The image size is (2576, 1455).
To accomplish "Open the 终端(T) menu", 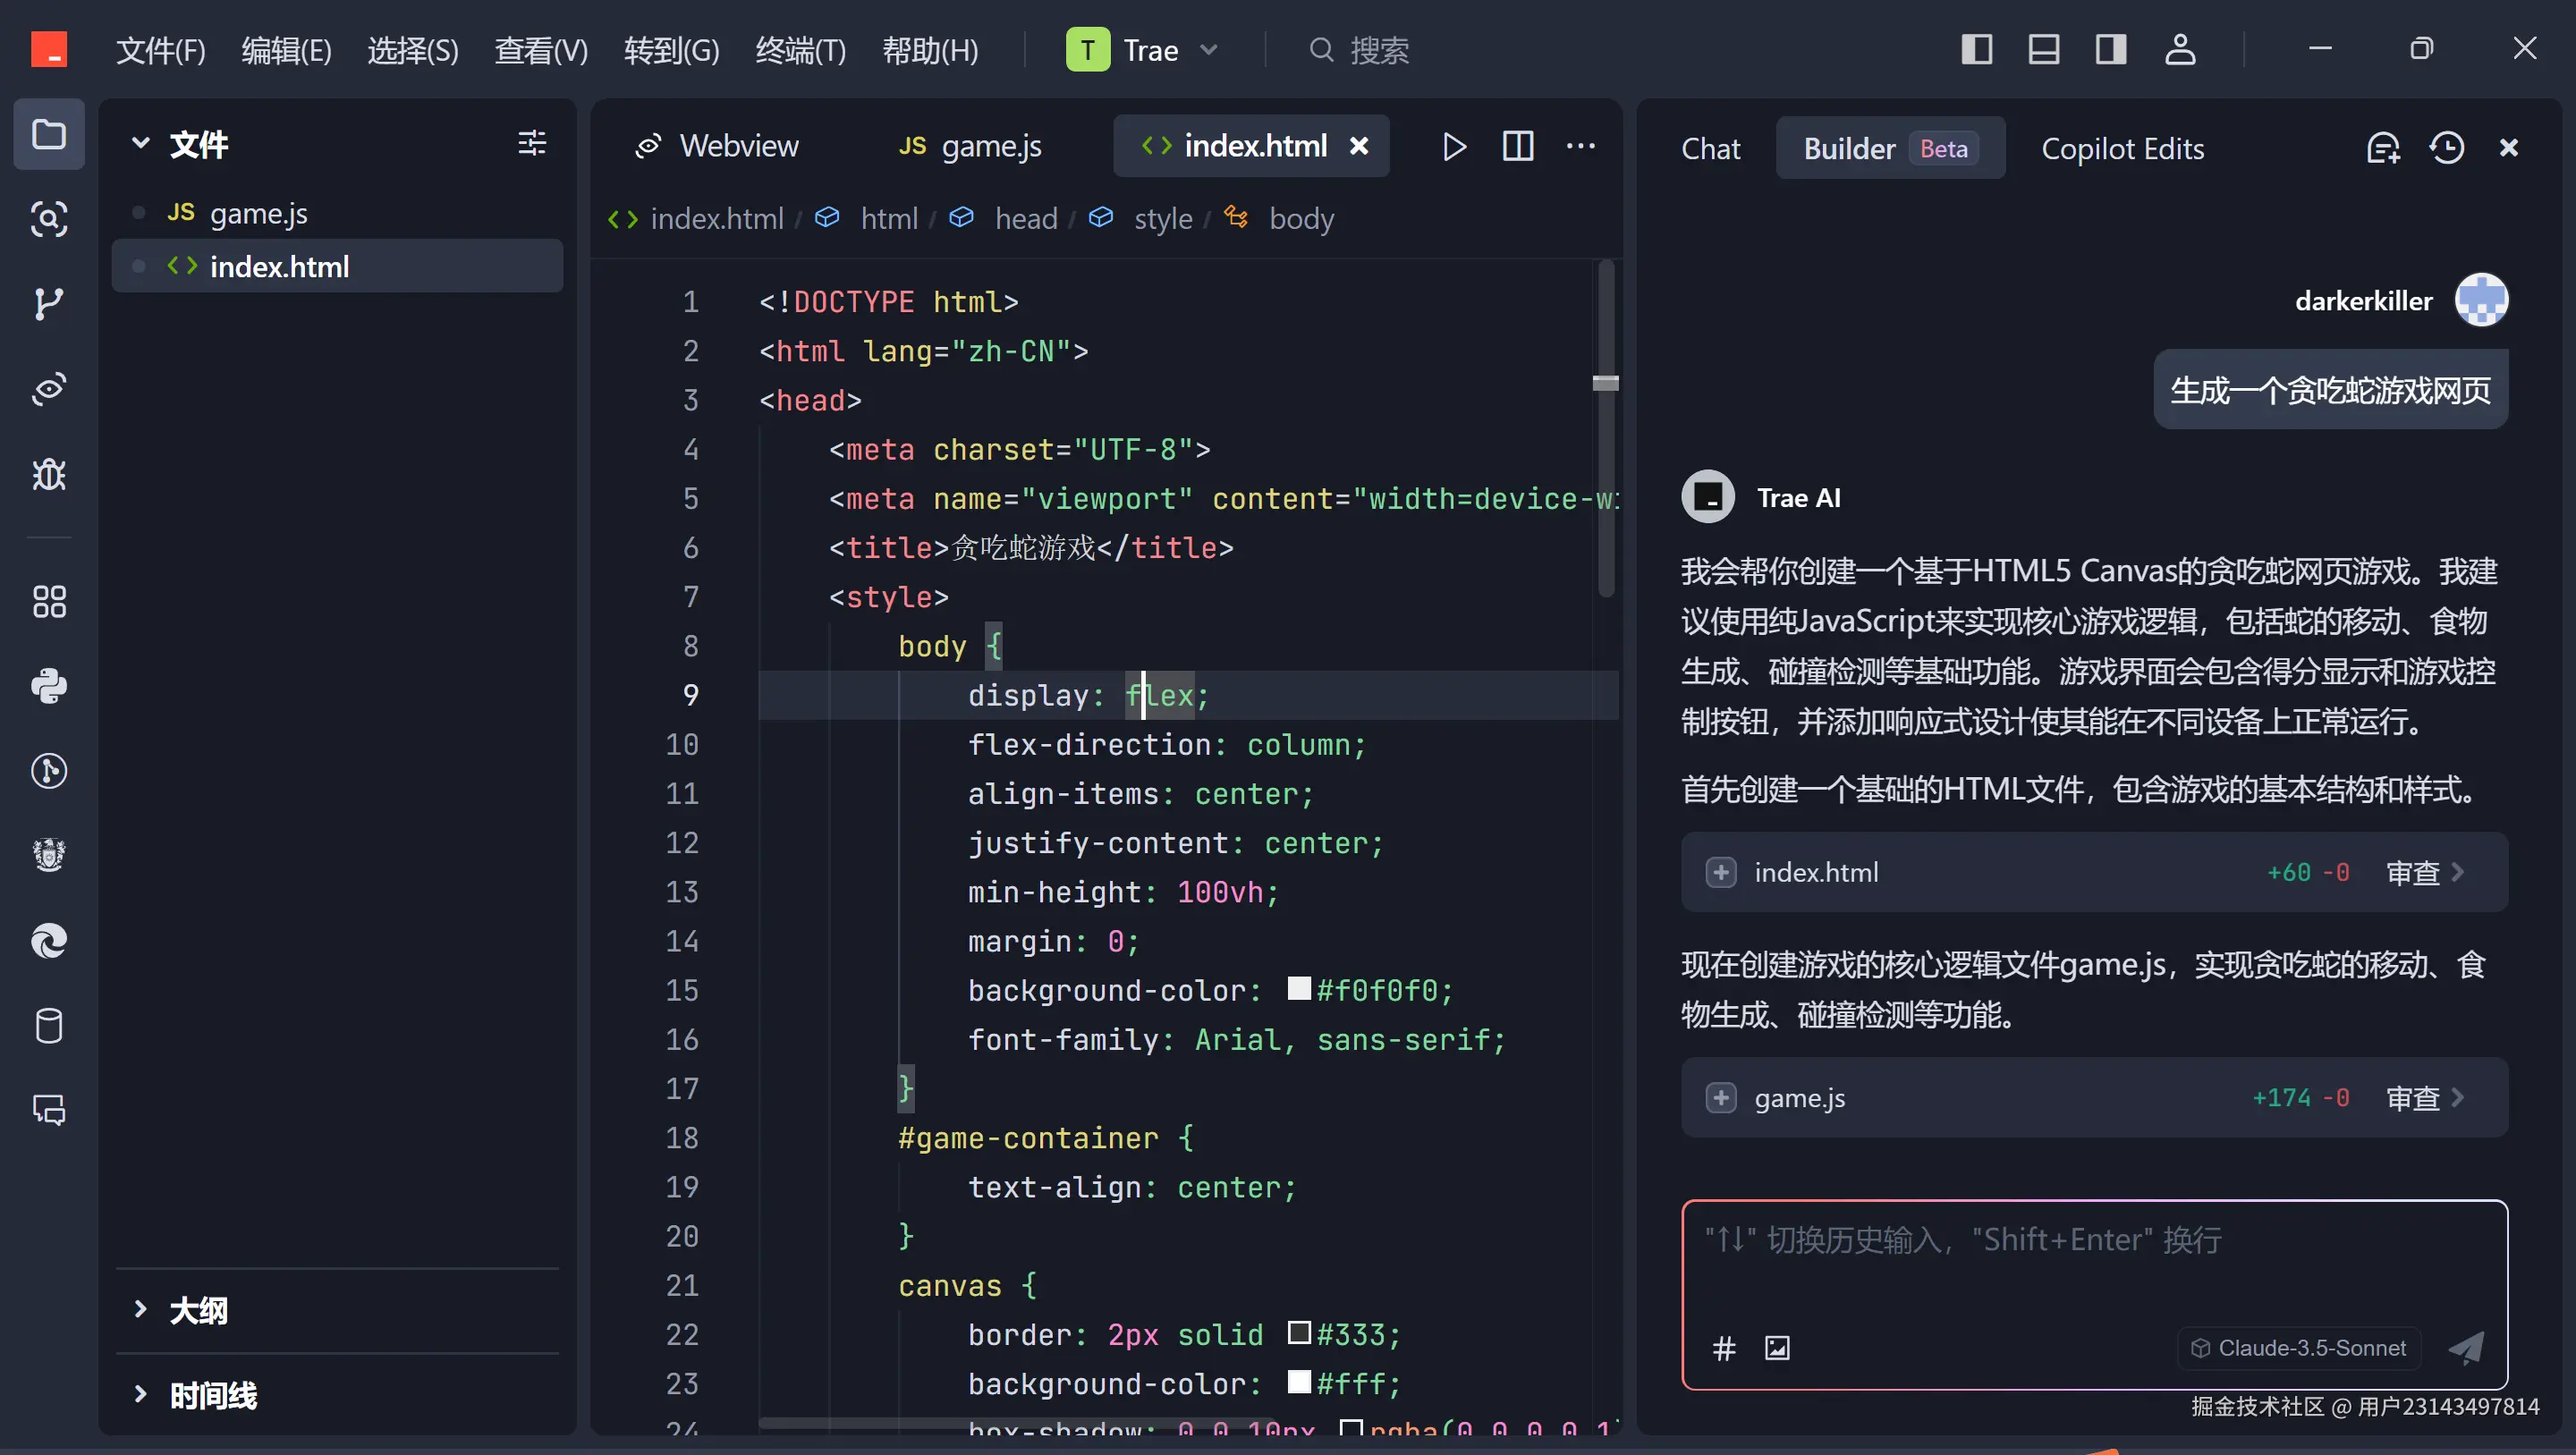I will [799, 50].
